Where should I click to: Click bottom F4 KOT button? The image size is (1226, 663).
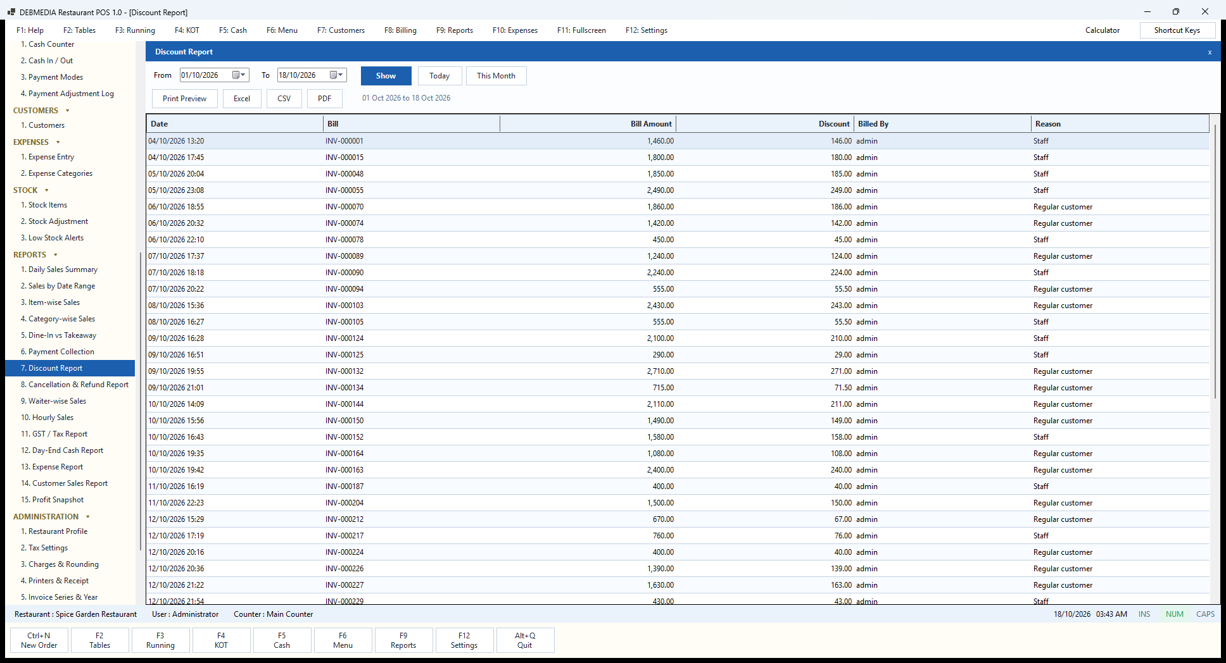(x=222, y=640)
